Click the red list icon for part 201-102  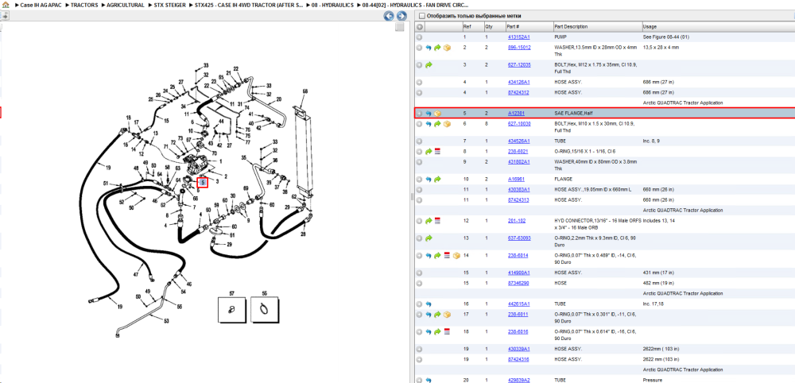[437, 221]
